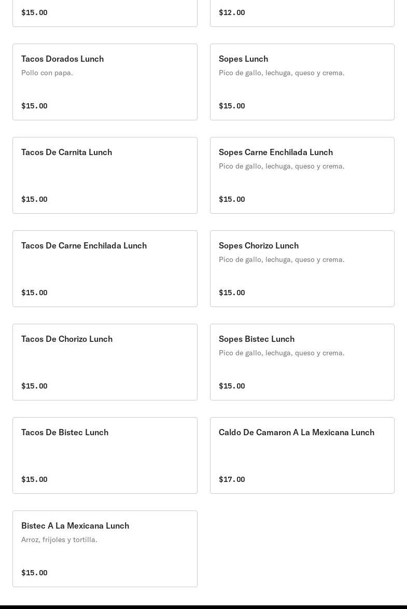Choose Sopes Carne Enchilada Lunch
Image resolution: width=407 pixels, height=609 pixels.
coord(302,175)
